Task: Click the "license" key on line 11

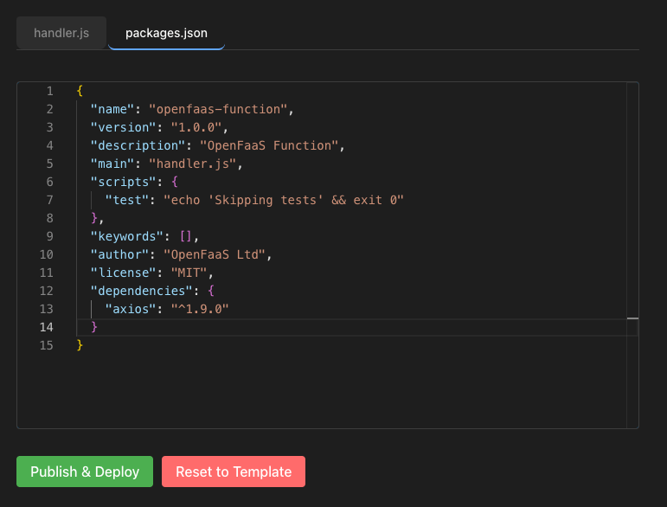Action: (x=124, y=273)
